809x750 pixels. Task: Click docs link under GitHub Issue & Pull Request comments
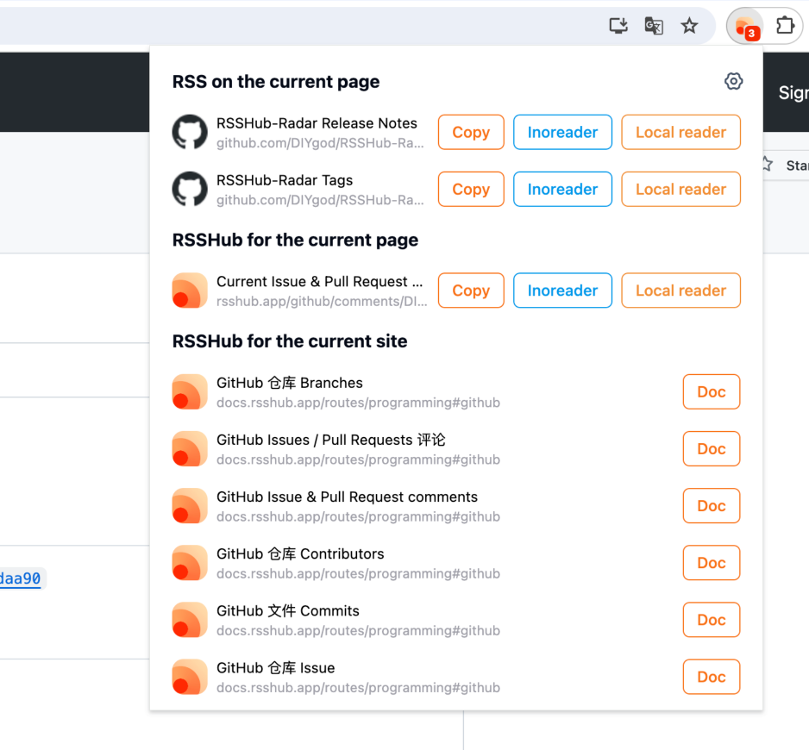[358, 517]
